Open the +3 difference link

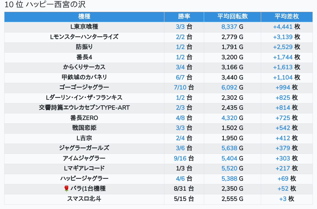click(x=283, y=199)
